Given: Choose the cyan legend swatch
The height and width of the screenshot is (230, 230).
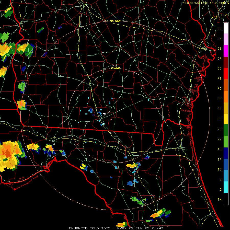Looking at the screenshot, I should click(226, 187).
